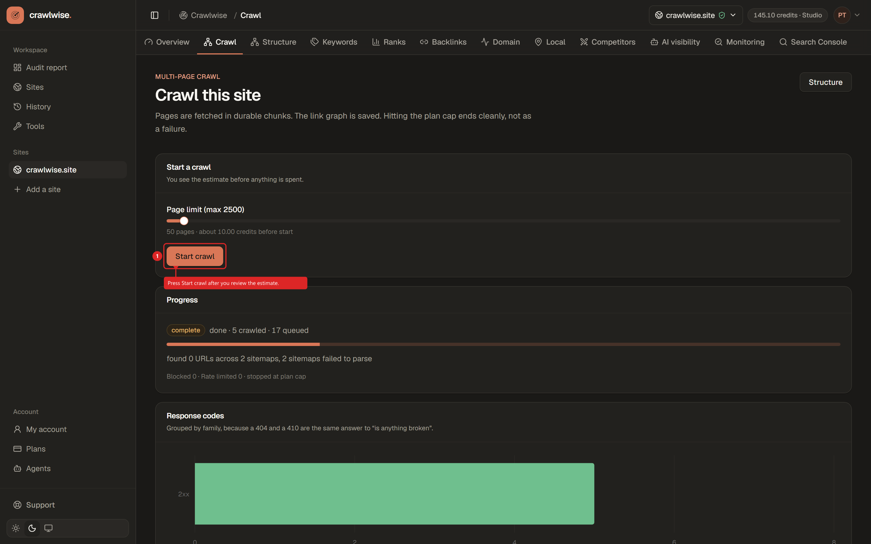Click the 'done · 5 crawled · 17 queued' text

pos(259,330)
